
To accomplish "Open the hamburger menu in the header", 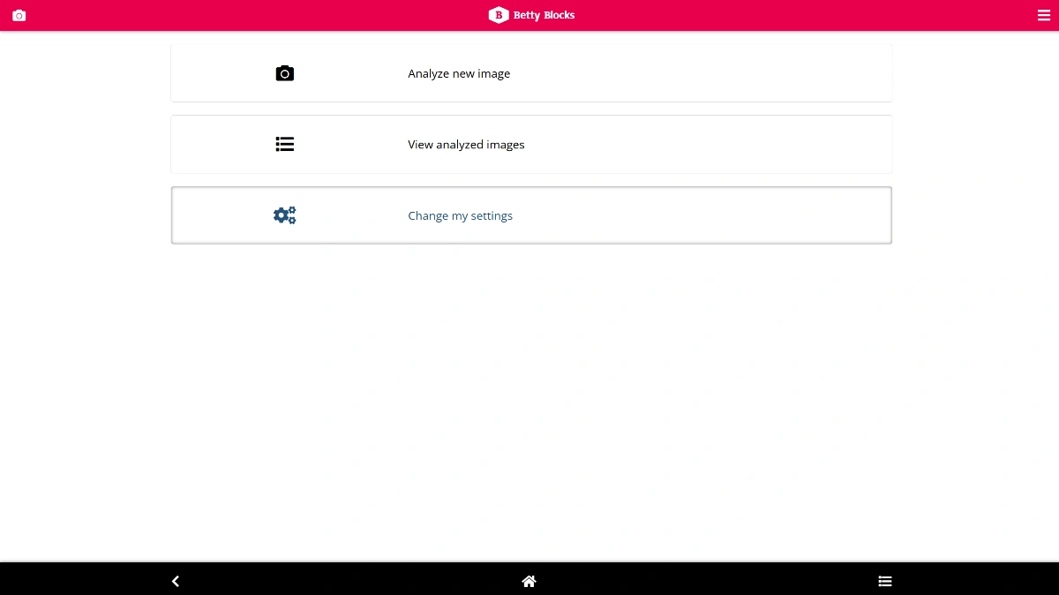I will (x=1043, y=15).
